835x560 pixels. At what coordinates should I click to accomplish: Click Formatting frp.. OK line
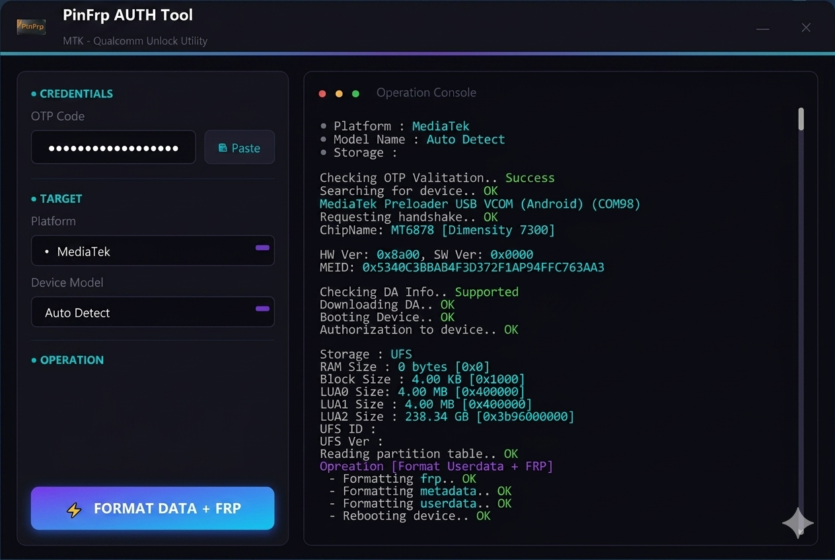[x=402, y=479]
